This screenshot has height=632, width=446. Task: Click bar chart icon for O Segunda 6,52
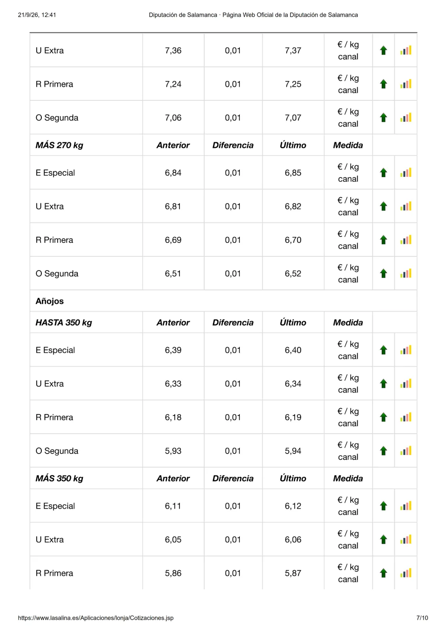tap(406, 273)
